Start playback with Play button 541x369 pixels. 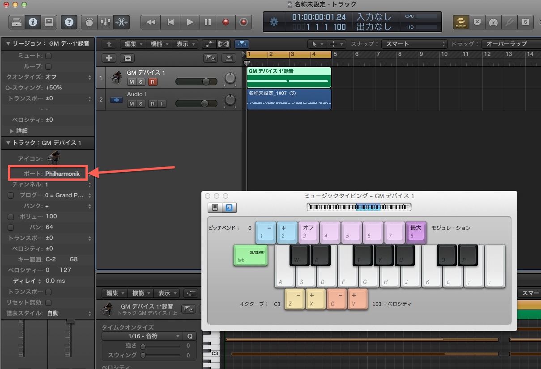point(190,21)
